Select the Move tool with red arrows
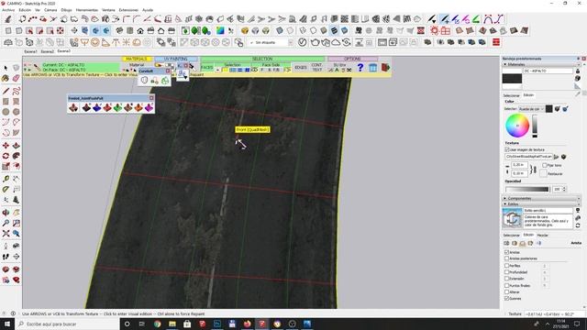This screenshot has height=330, width=587. tap(6, 146)
